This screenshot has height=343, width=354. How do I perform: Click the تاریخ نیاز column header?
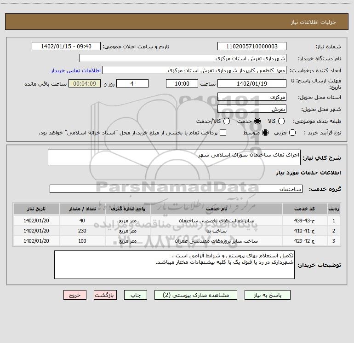[36, 209]
